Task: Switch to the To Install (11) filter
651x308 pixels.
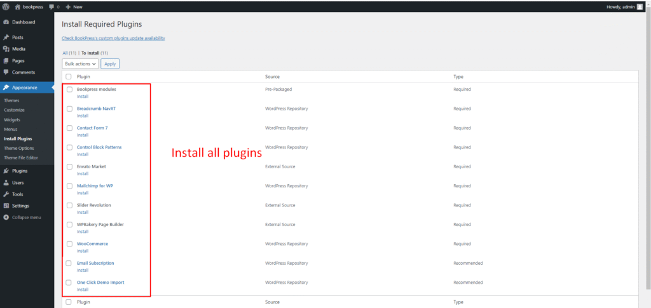Action: (95, 53)
